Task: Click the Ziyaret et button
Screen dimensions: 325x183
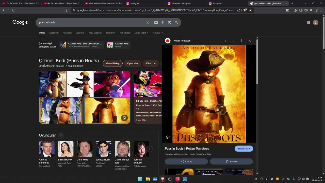Action: [244, 149]
